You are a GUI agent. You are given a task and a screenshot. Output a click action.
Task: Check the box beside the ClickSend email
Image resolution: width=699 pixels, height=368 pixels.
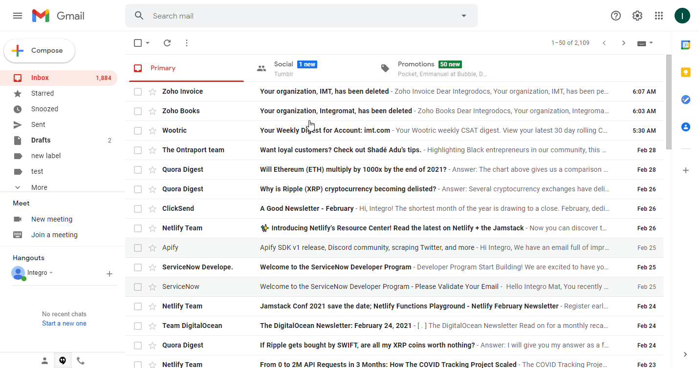pyautogui.click(x=138, y=209)
